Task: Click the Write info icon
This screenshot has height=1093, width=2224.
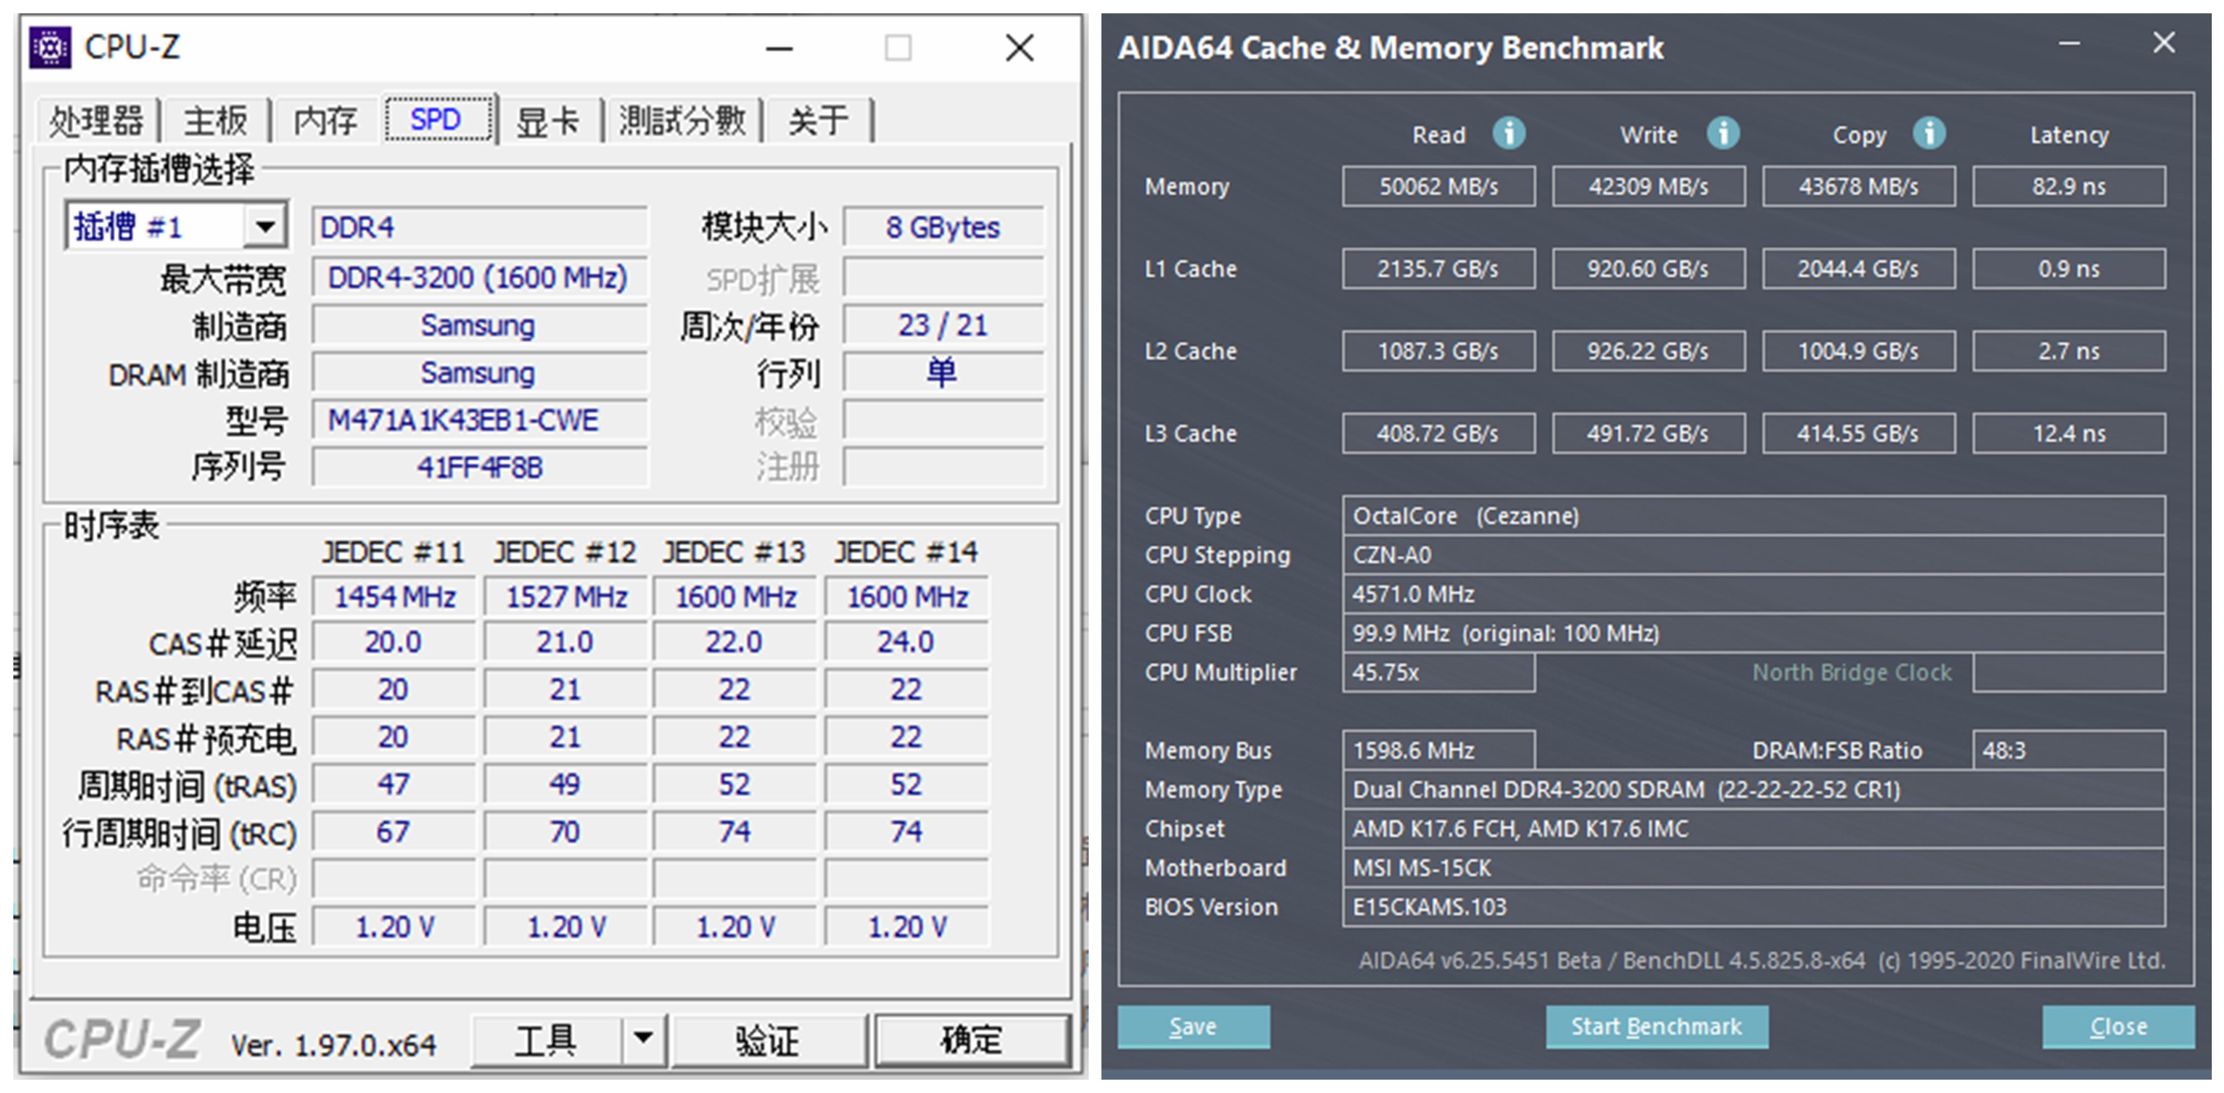Action: (1722, 134)
